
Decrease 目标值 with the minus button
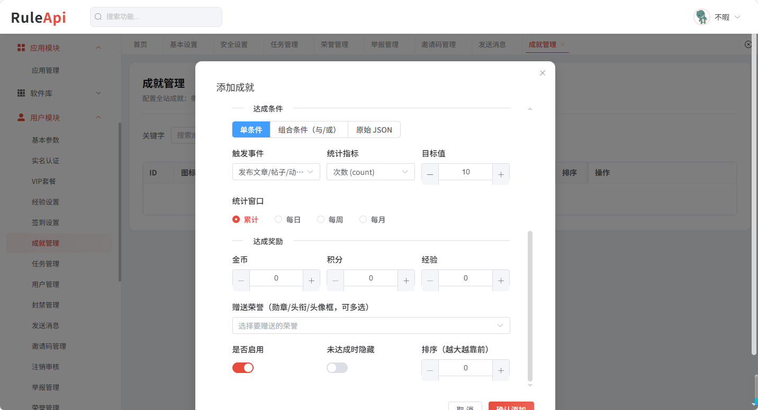(x=430, y=174)
